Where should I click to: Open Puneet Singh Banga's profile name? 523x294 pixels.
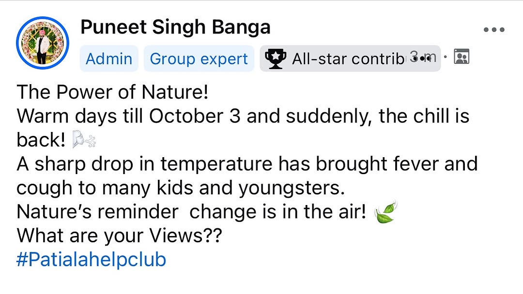point(175,27)
